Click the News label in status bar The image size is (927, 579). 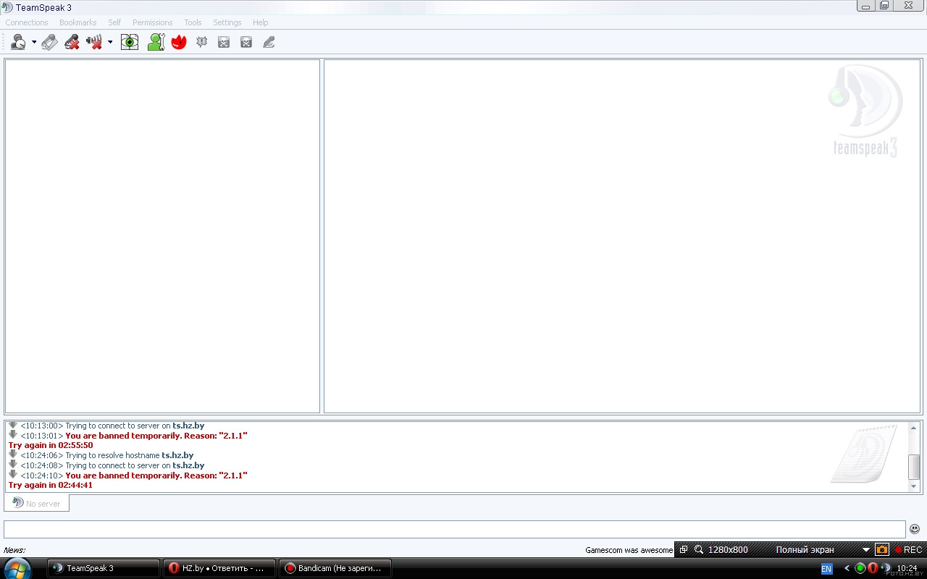(x=14, y=550)
